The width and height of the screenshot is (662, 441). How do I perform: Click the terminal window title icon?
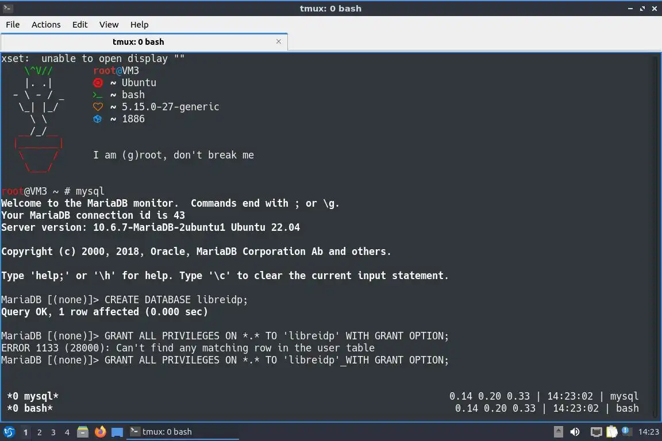[x=7, y=8]
